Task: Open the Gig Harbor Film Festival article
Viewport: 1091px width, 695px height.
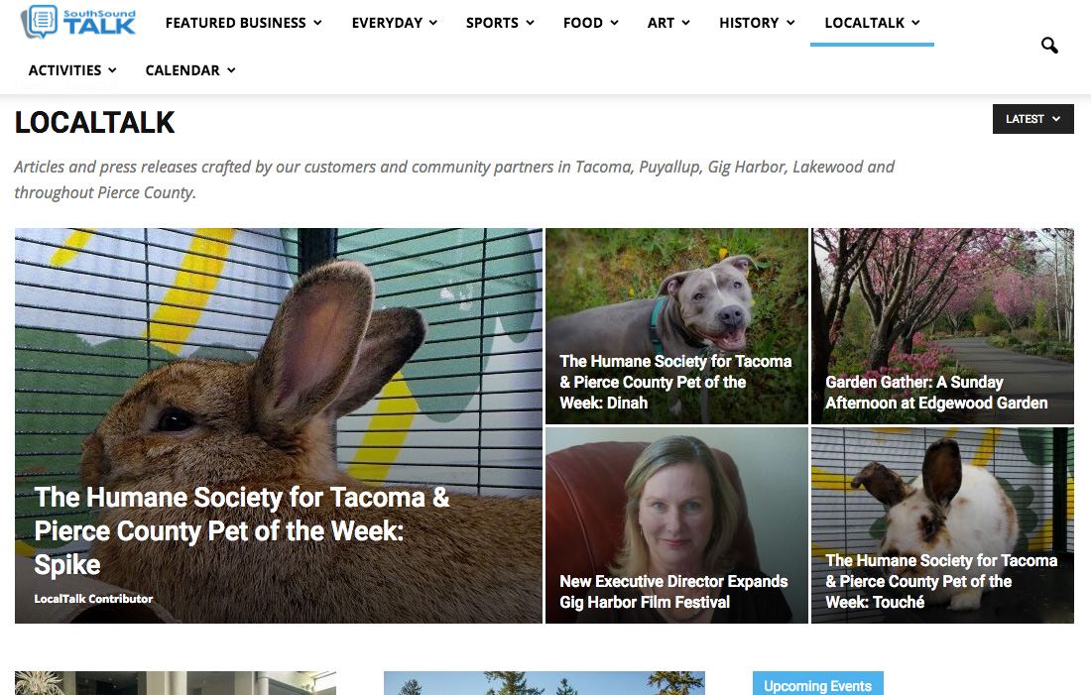Action: 673,591
